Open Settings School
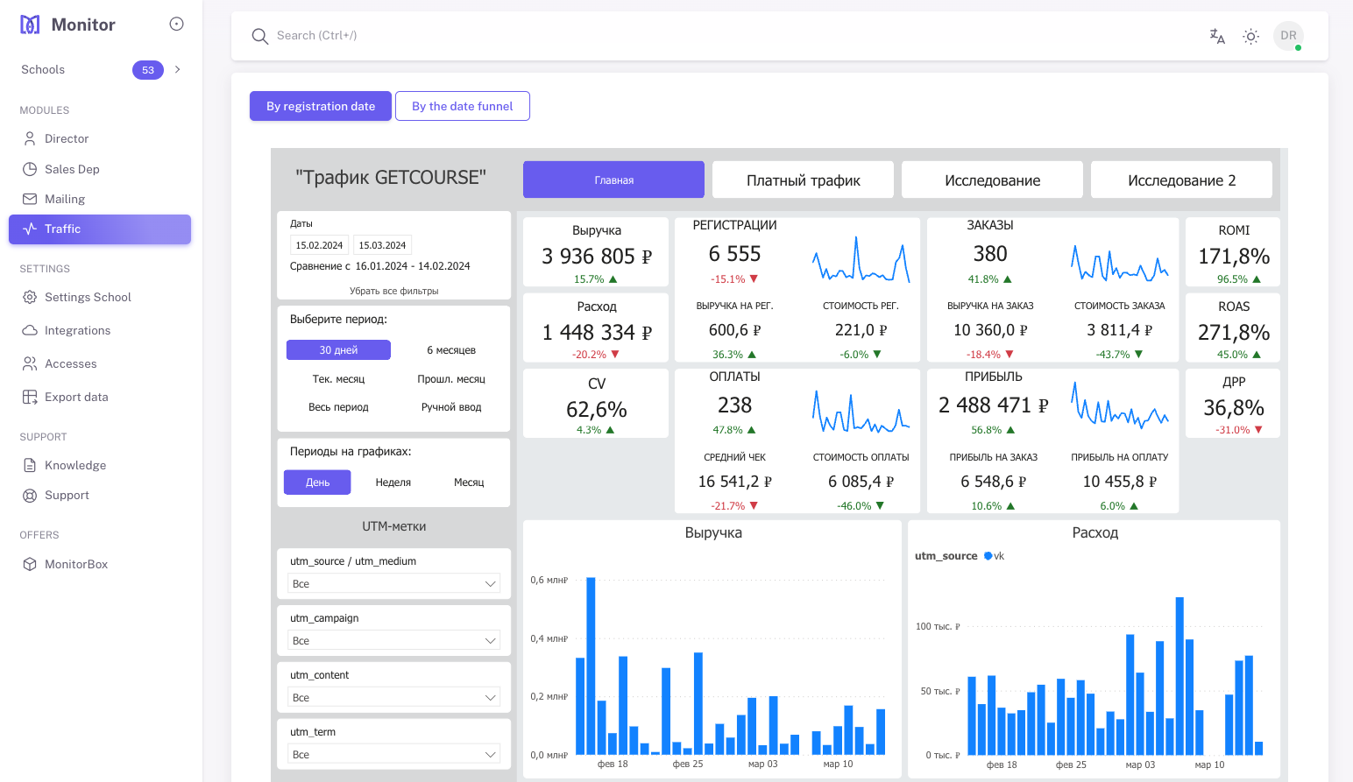 point(88,297)
